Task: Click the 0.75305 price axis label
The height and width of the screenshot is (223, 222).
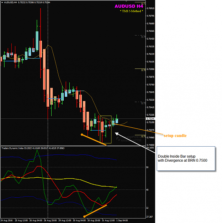Action: tap(150, 115)
